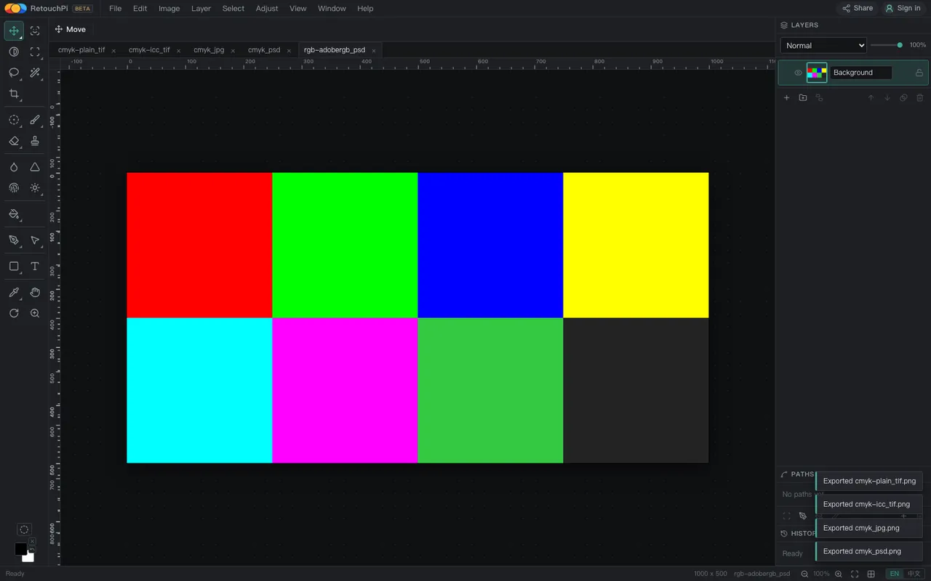This screenshot has height=581, width=931.
Task: Zoom out using the status bar minus magnifier
Action: click(x=804, y=574)
